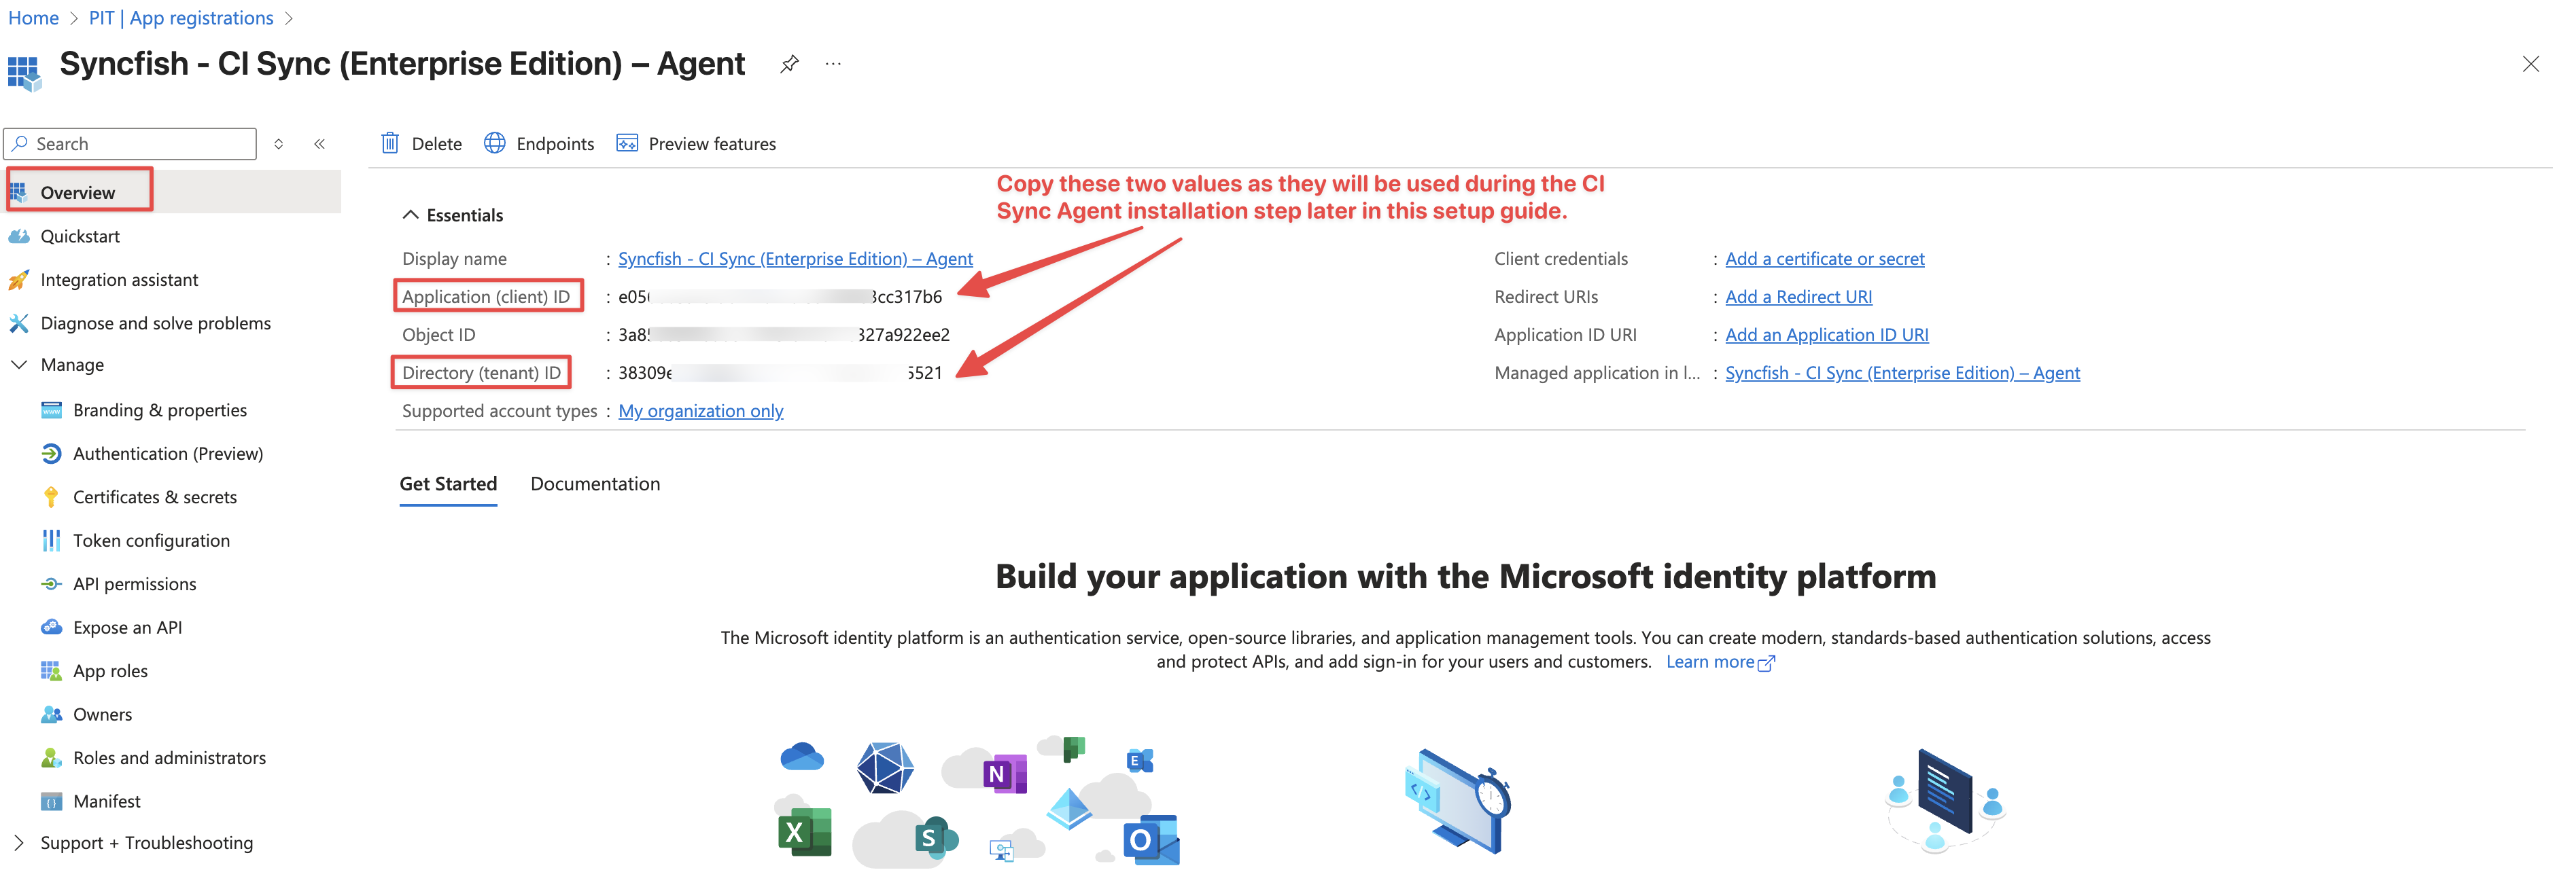Open App roles page

110,671
